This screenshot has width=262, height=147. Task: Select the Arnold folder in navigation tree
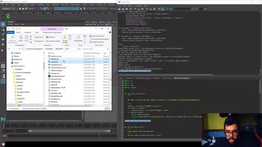coord(20,89)
